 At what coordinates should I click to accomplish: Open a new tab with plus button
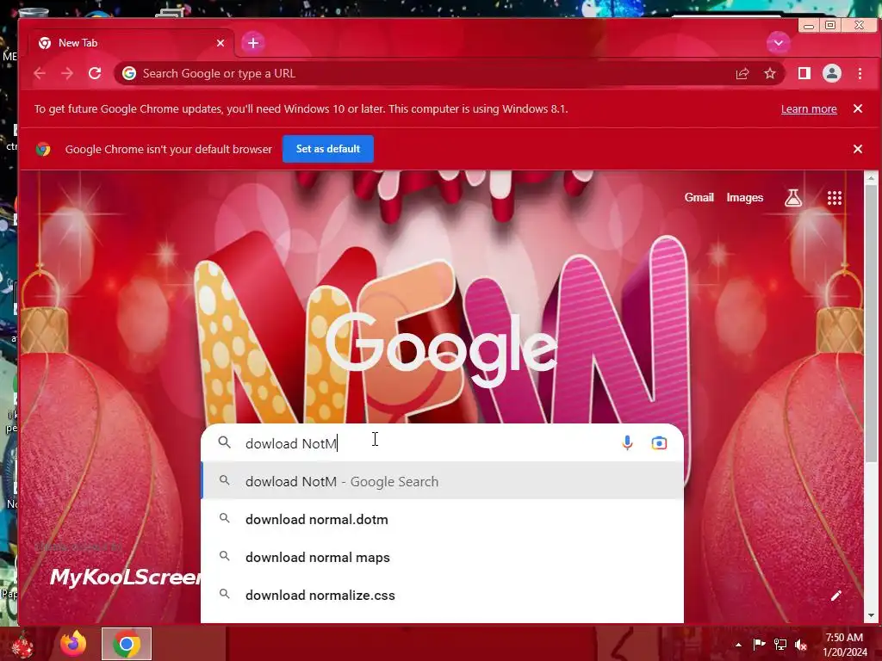point(253,43)
